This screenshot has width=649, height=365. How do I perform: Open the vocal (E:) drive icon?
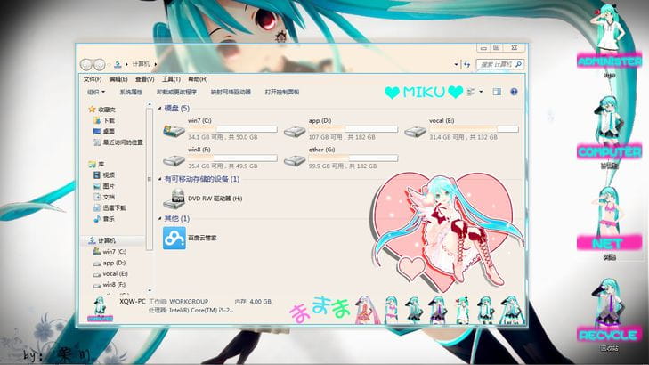(x=415, y=132)
